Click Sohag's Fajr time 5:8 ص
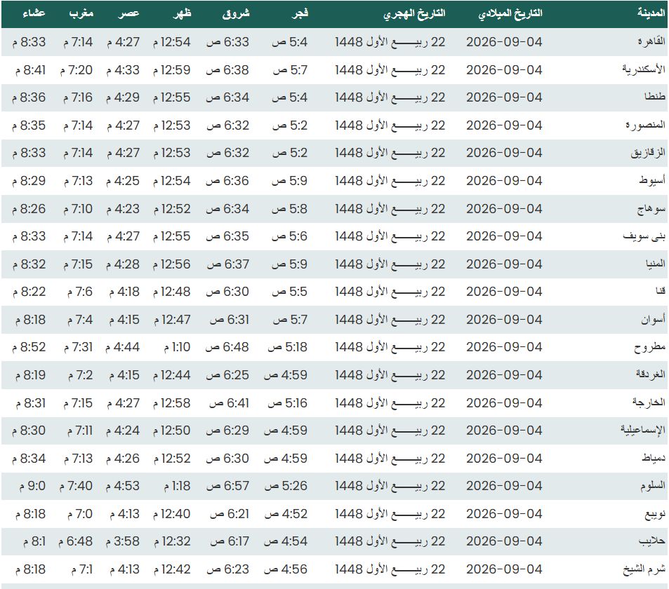The image size is (669, 589). [290, 209]
